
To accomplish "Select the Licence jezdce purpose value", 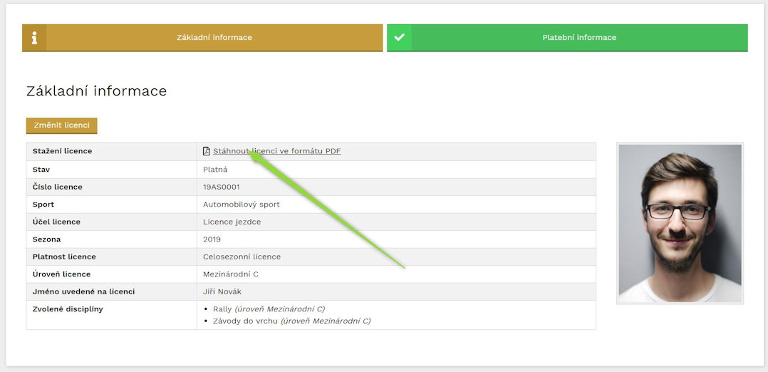I will tap(232, 222).
